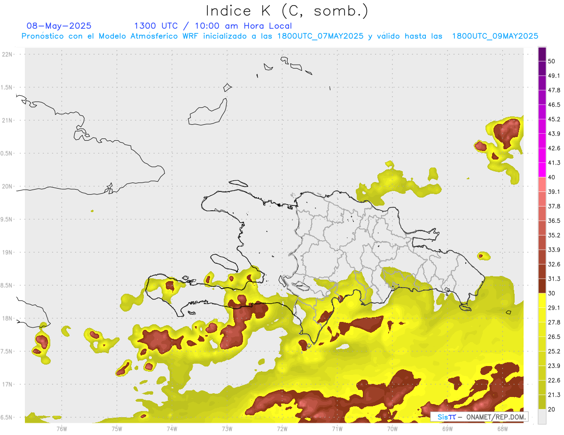Click the 76W longitude label
Viewport: 564px width, 435px height.
click(x=62, y=428)
